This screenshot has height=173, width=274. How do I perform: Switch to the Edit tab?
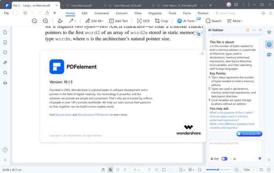[x=84, y=13]
